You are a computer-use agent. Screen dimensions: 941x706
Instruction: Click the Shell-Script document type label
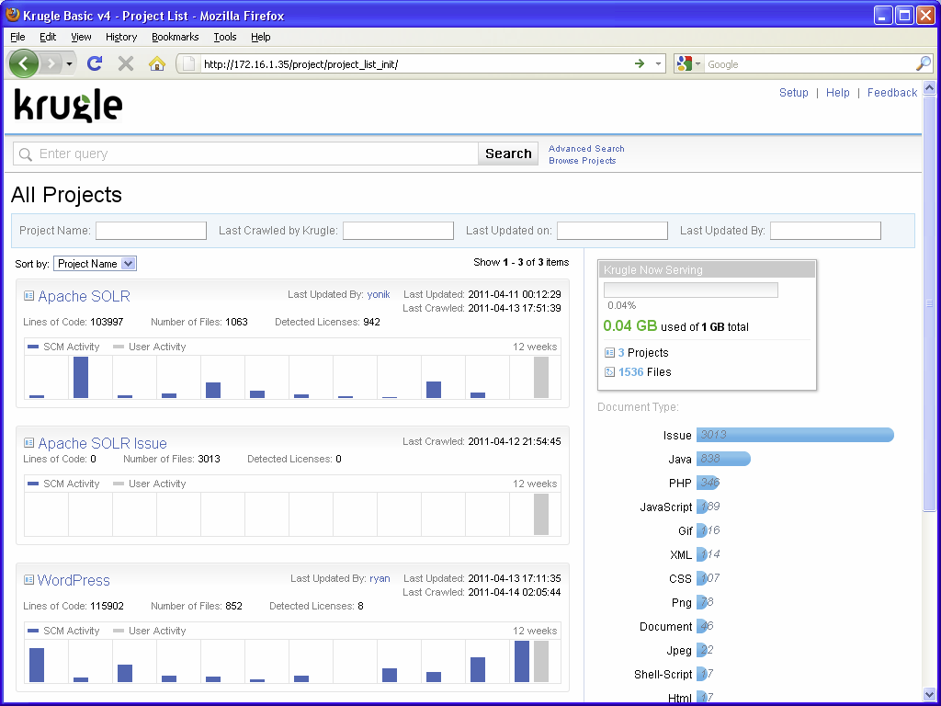[x=663, y=674]
